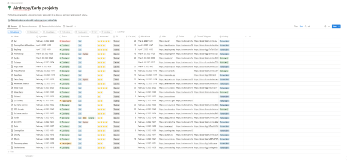Screen dimensions: 347x161
Task: Click the page icon next to BaySwap
Action: [x=12, y=49]
